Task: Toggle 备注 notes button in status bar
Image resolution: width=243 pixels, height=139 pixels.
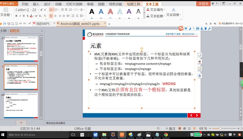Action: 170,129
